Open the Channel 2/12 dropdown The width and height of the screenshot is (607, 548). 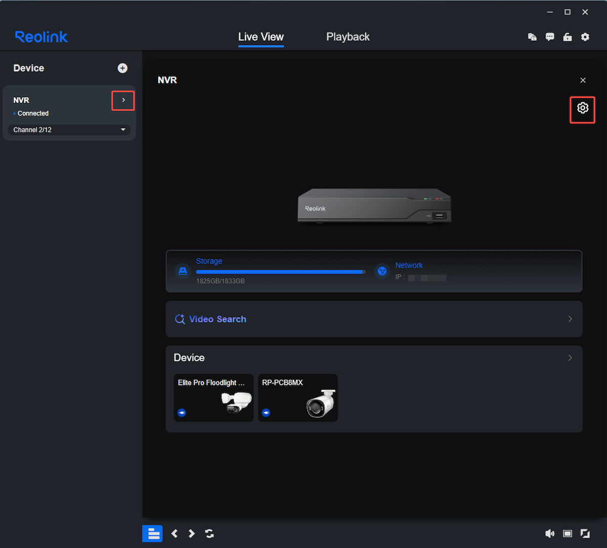[69, 130]
